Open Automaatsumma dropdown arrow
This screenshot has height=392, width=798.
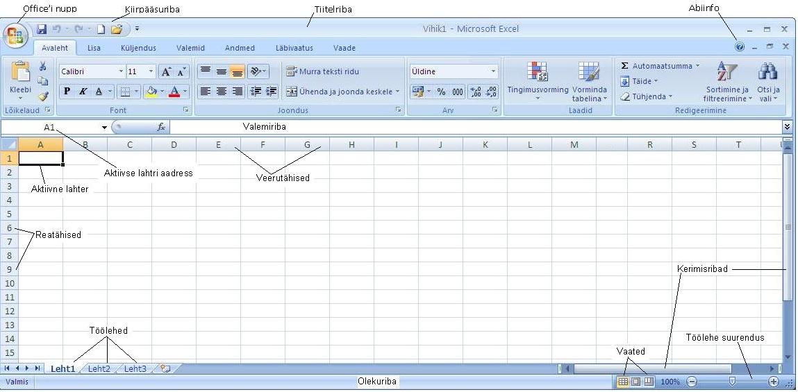pos(698,66)
